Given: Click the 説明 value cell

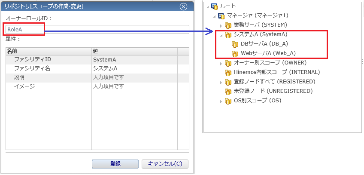Looking at the screenshot, I should point(134,77).
